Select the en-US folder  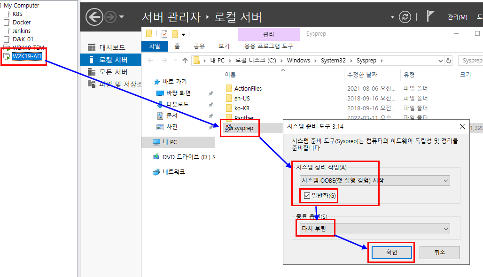pos(242,99)
